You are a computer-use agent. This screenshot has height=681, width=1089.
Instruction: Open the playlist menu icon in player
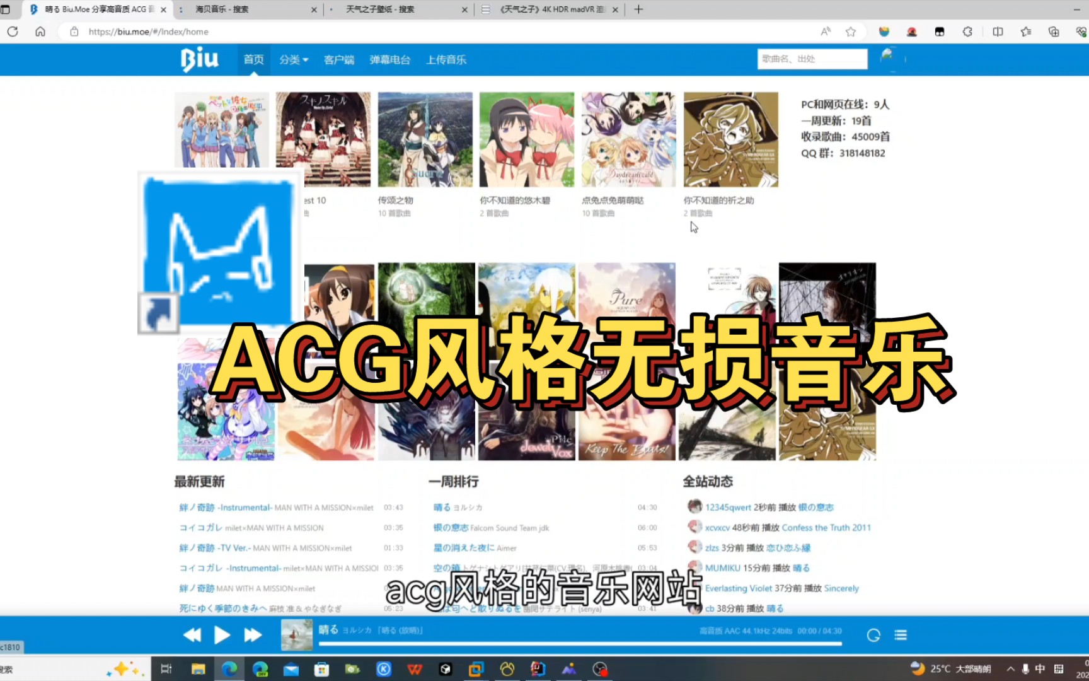pyautogui.click(x=901, y=635)
